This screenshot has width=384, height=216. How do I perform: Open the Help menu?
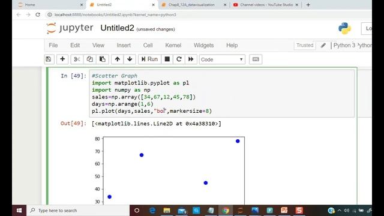pyautogui.click(x=232, y=46)
